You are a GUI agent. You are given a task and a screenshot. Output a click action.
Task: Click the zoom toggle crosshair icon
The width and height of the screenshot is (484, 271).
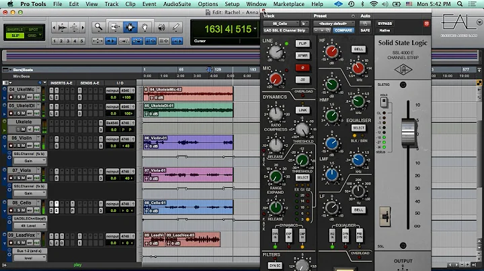click(x=97, y=41)
